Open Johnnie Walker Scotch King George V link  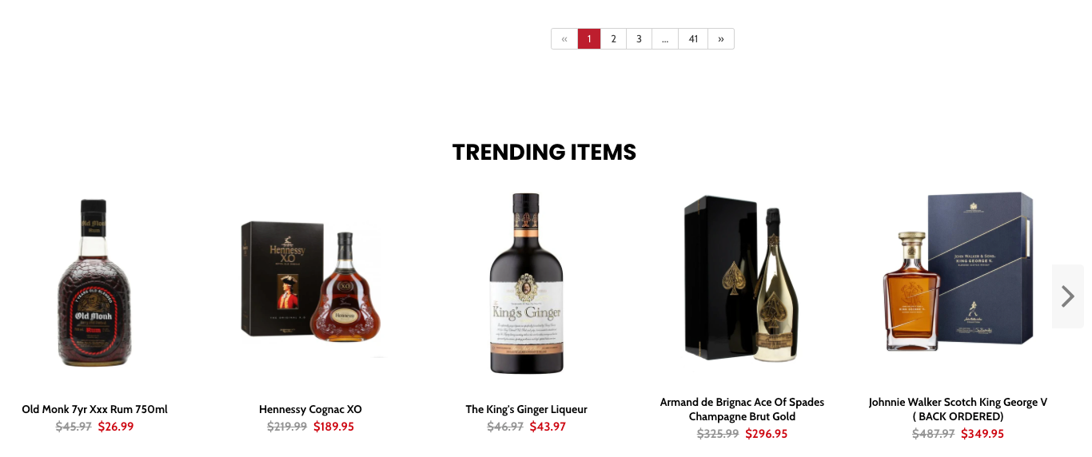pyautogui.click(x=958, y=409)
